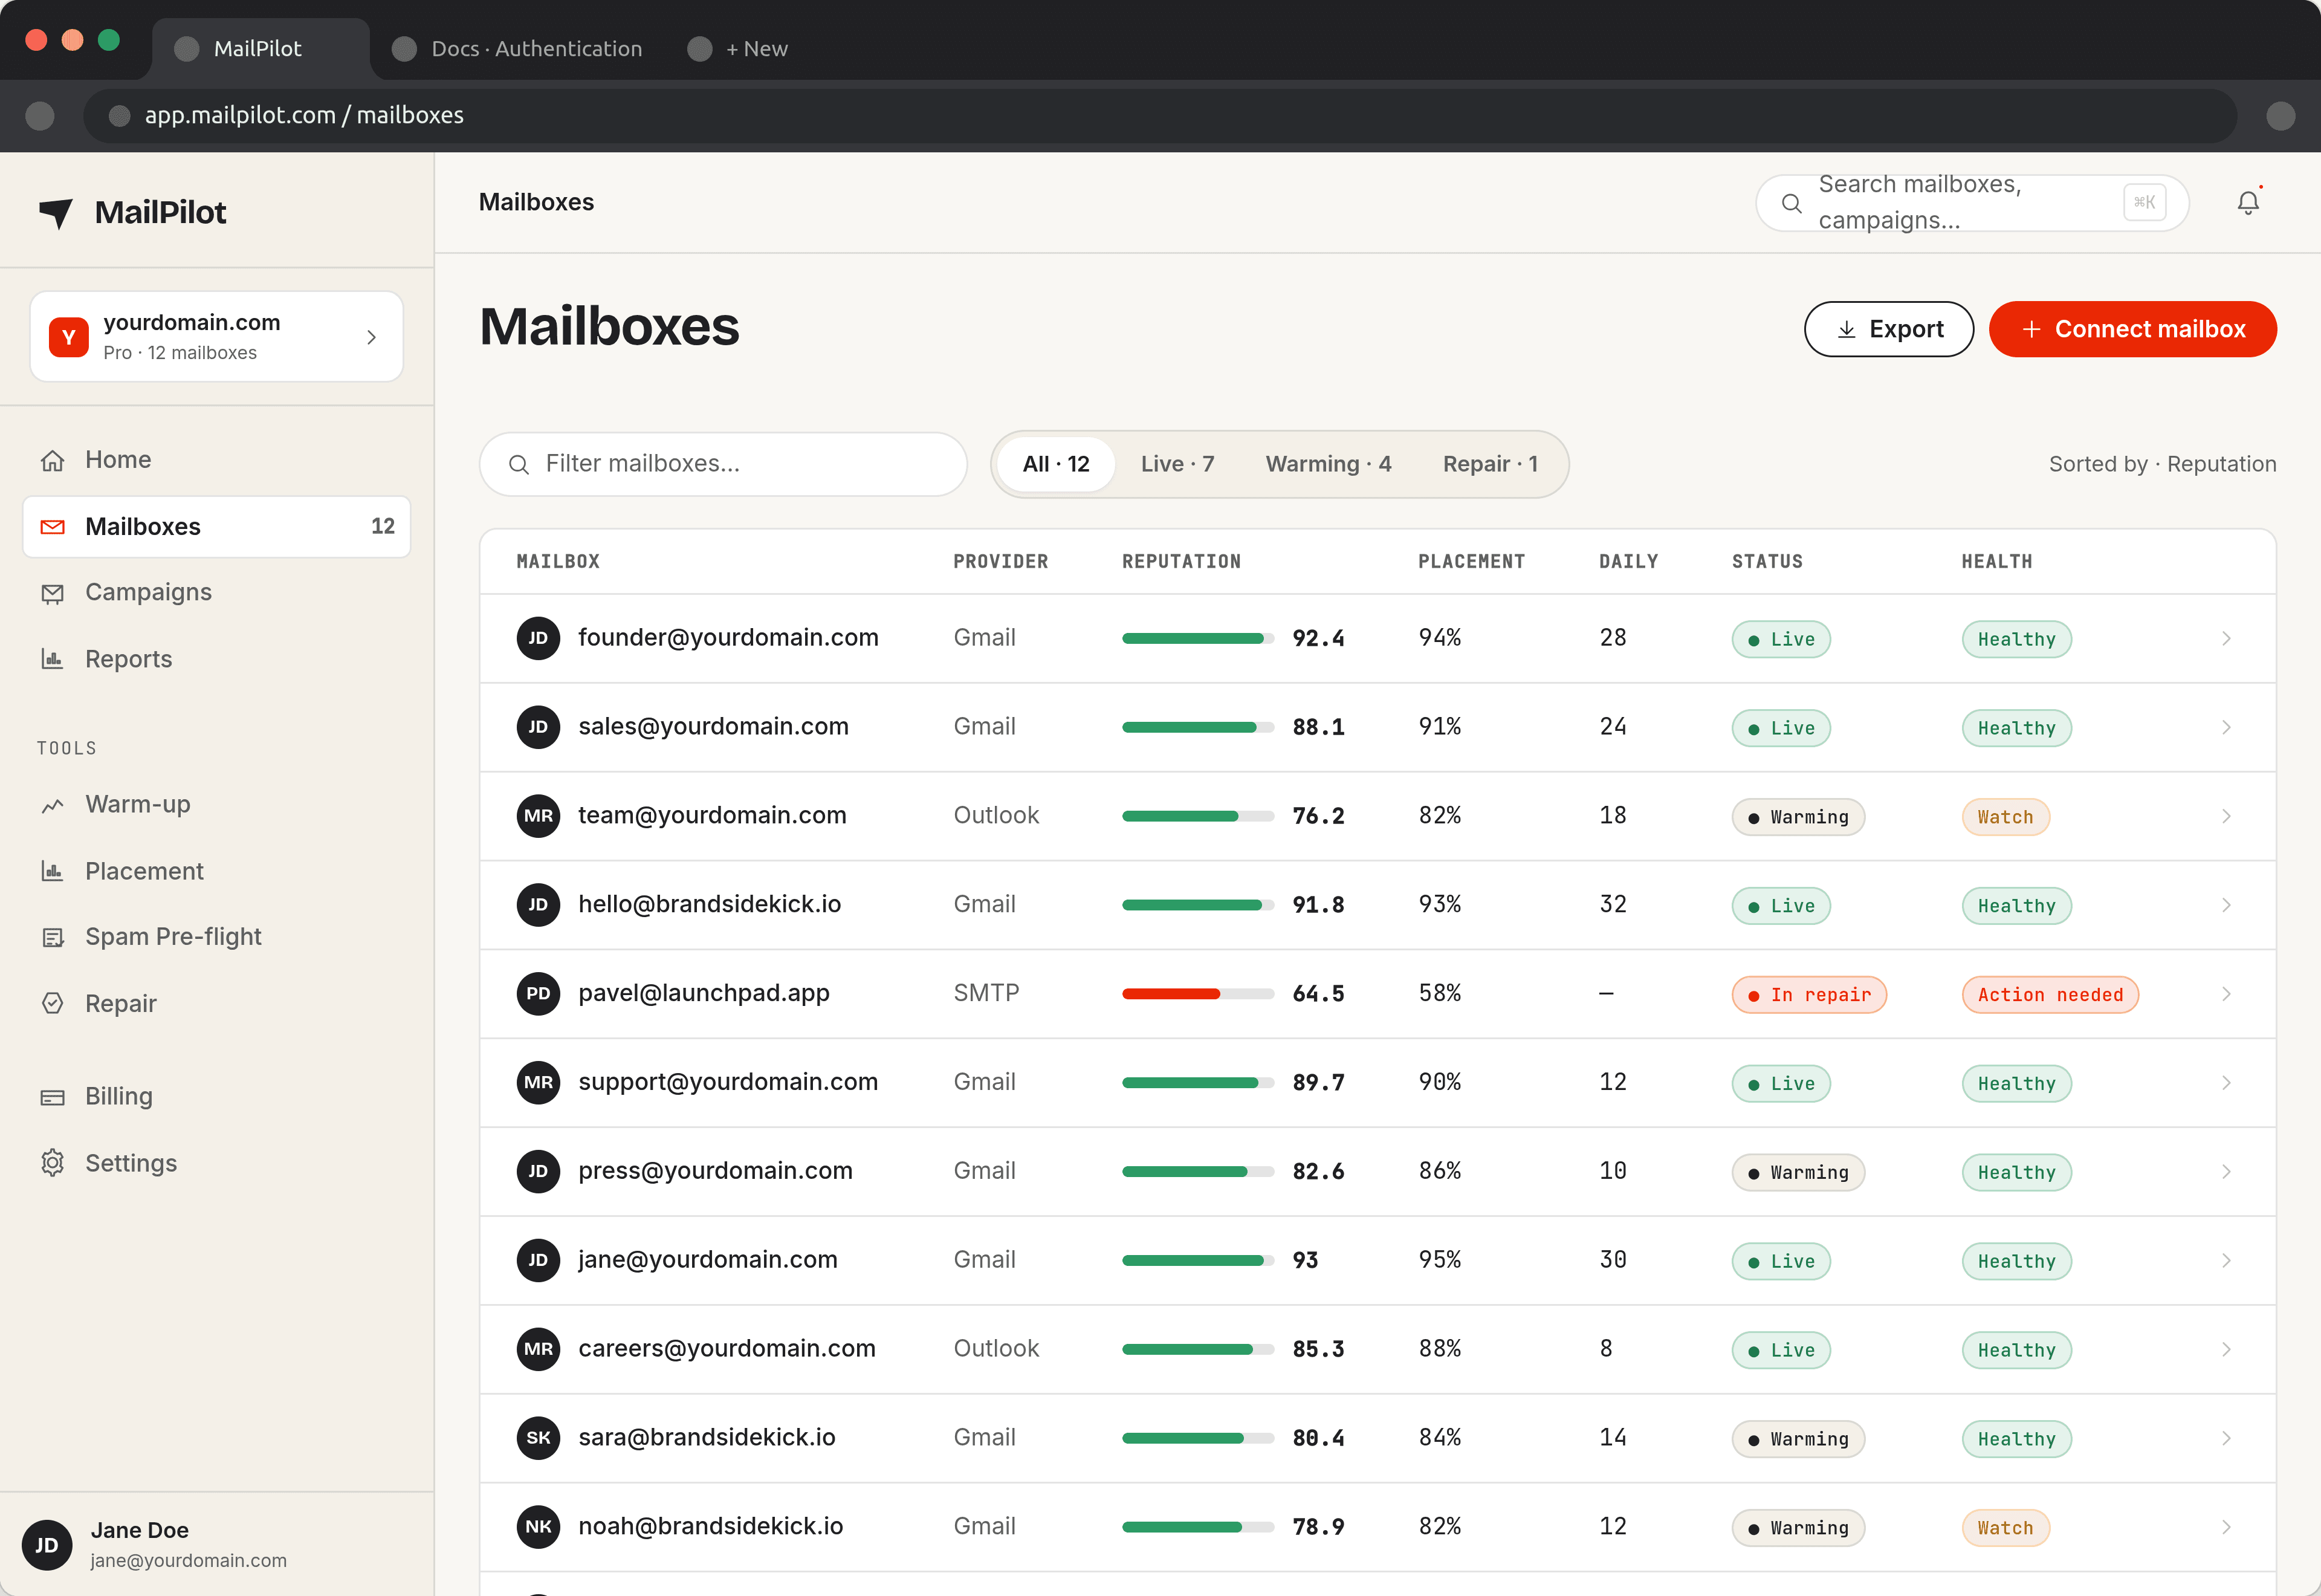Open the notifications bell
This screenshot has width=2321, height=1596.
coord(2248,202)
